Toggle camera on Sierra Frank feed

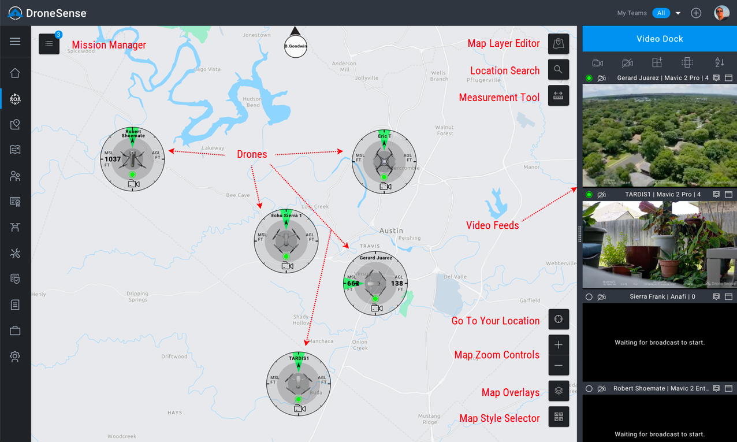[602, 297]
